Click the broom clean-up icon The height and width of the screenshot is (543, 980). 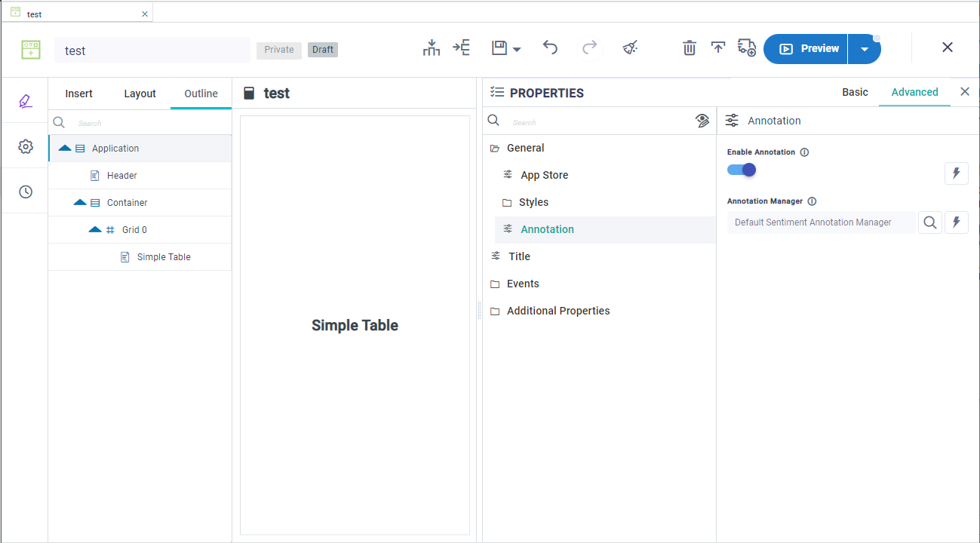coord(630,48)
